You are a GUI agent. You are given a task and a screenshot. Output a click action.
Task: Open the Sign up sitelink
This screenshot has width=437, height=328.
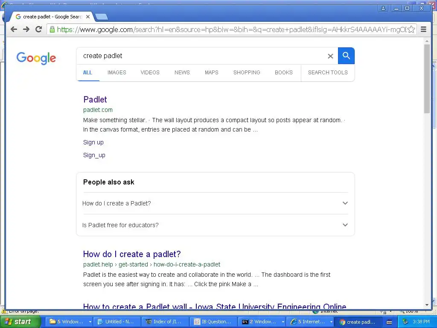[x=93, y=142]
